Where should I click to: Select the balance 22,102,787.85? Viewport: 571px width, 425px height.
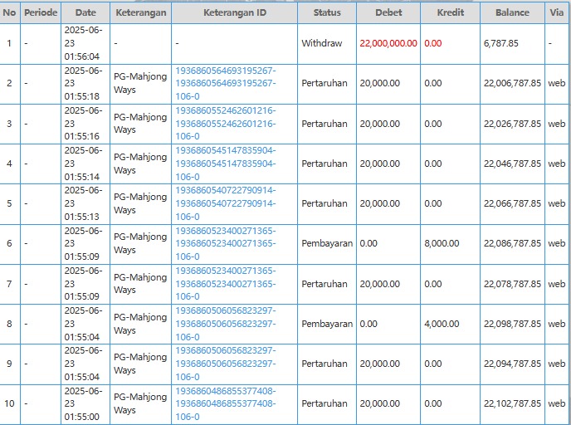click(512, 403)
